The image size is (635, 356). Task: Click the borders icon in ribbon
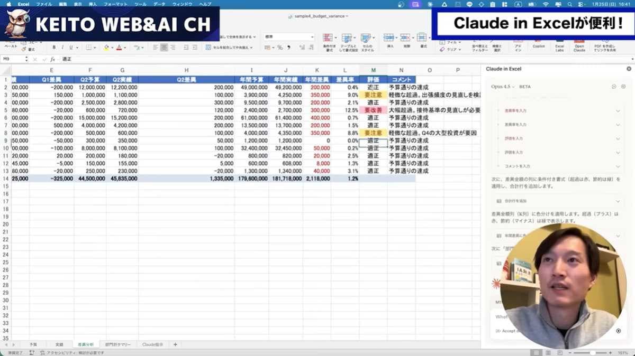coord(88,48)
